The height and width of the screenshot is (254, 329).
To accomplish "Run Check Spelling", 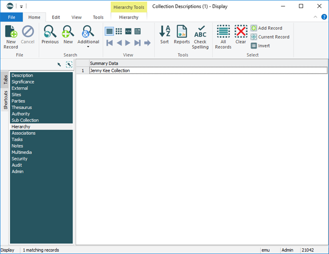I will pyautogui.click(x=200, y=37).
